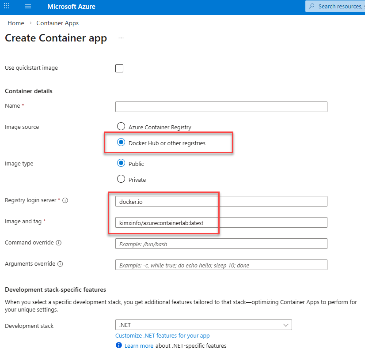365x357 pixels.
Task: Choose the Private image type
Action: pos(121,179)
